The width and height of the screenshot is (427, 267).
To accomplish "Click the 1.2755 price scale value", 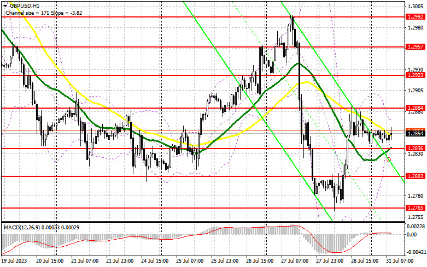I will pos(414,217).
